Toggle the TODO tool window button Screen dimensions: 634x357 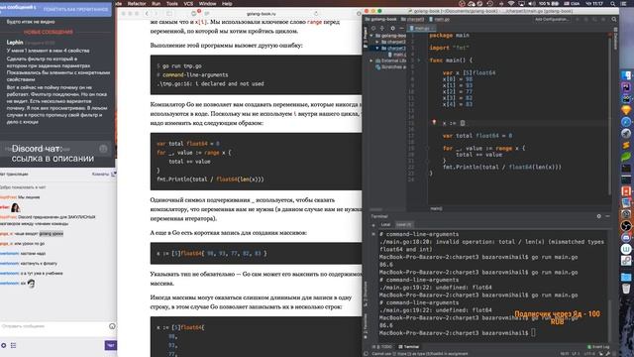pyautogui.click(x=382, y=347)
